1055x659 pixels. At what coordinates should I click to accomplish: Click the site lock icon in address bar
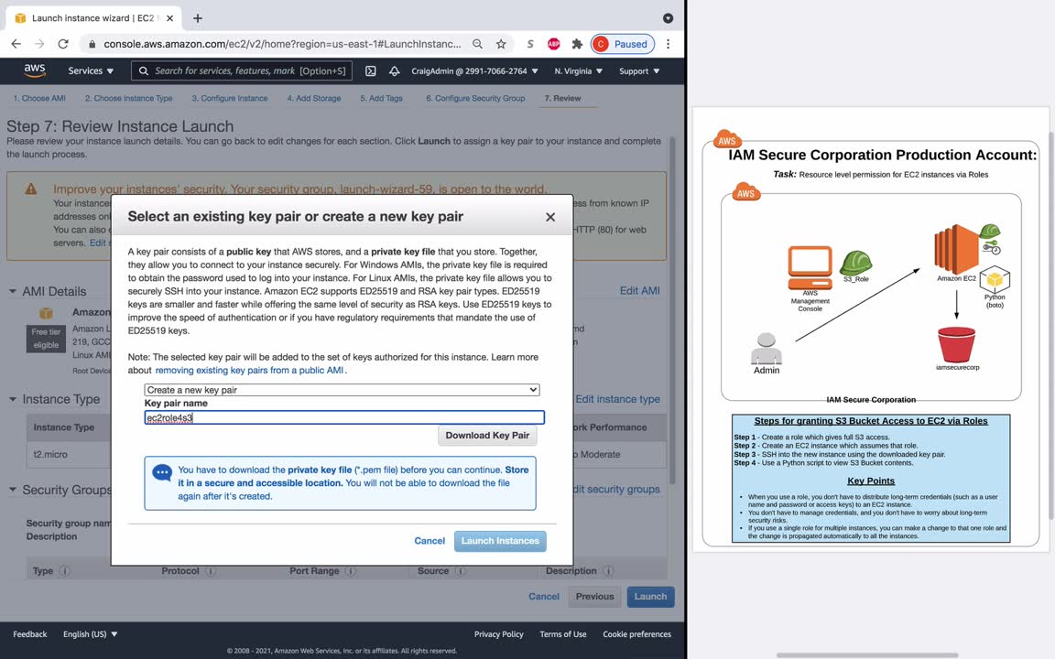pyautogui.click(x=92, y=44)
